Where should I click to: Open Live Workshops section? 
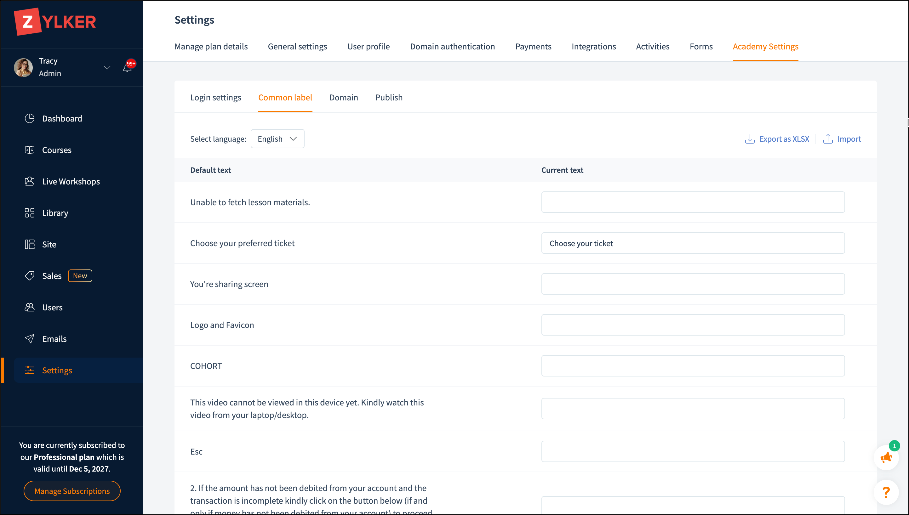[71, 181]
